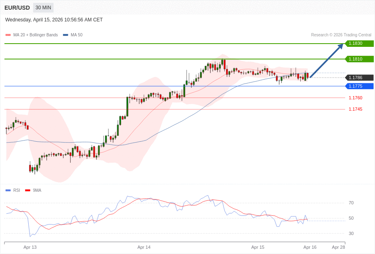Click the dark 1.1786 current price tag
The image size is (375, 254).
pyautogui.click(x=359, y=78)
